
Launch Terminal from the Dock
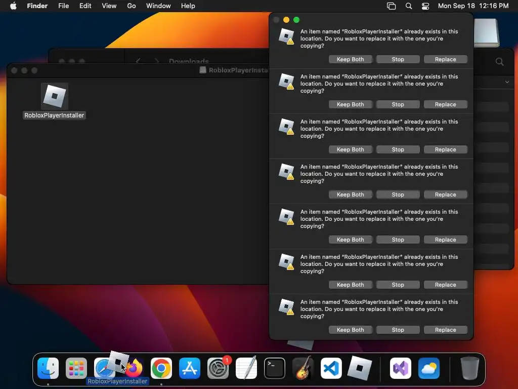click(275, 368)
